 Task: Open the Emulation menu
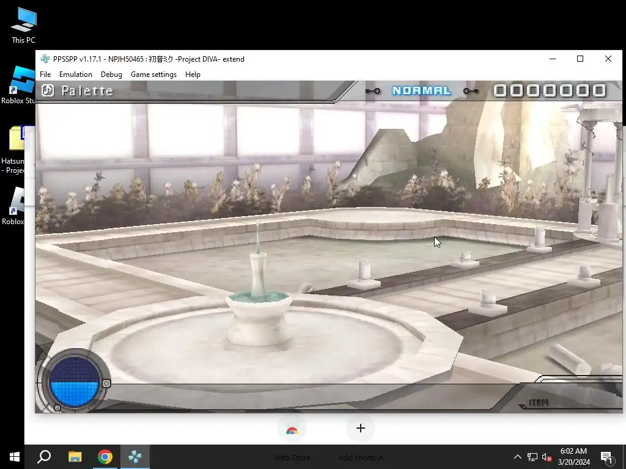[x=75, y=74]
